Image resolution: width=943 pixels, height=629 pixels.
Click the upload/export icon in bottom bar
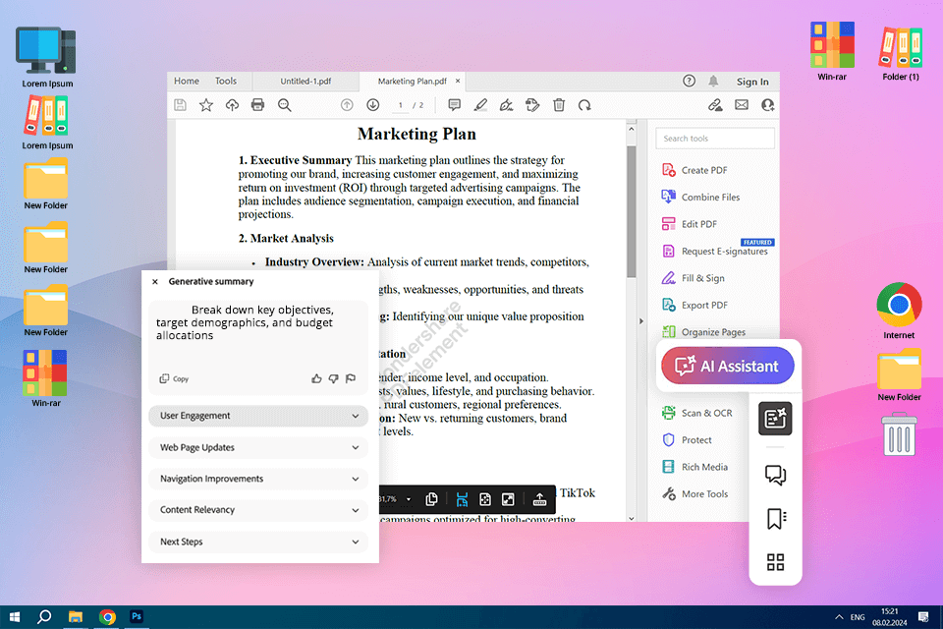pos(539,499)
